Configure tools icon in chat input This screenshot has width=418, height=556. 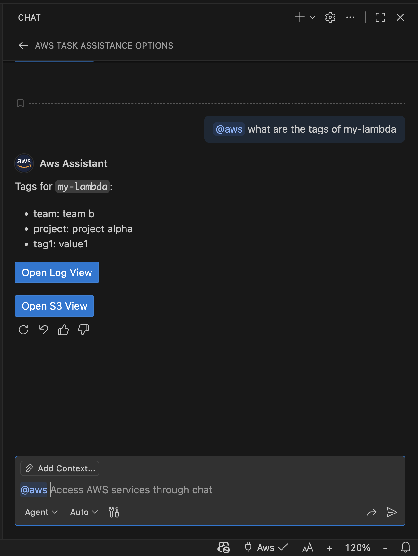114,512
